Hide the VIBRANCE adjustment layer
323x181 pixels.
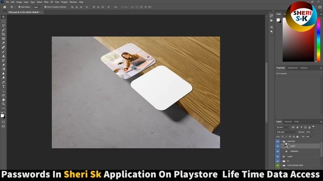click(278, 151)
